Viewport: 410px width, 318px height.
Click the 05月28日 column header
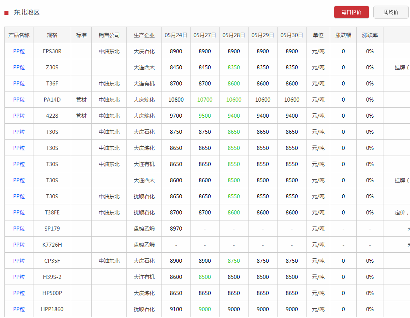tap(234, 35)
